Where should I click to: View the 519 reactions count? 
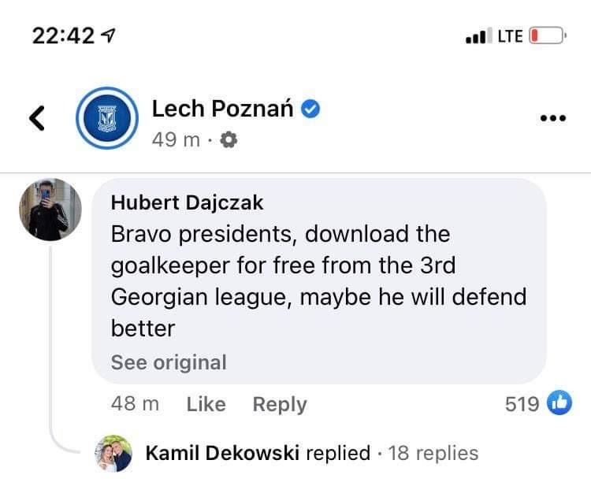(522, 404)
